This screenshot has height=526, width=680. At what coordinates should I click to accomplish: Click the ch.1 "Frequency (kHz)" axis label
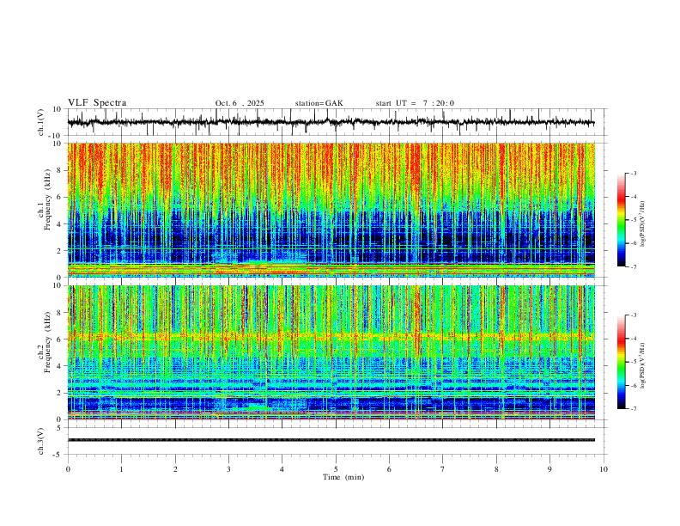[x=47, y=199]
